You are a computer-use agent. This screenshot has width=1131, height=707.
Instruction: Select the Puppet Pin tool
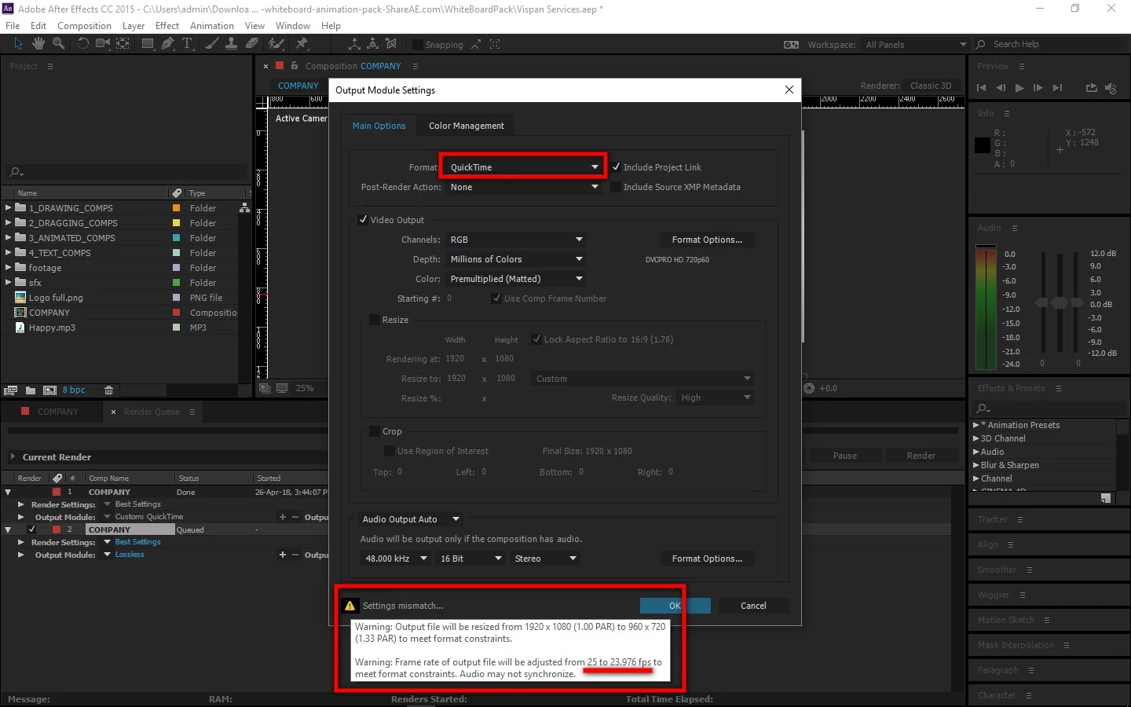[302, 44]
